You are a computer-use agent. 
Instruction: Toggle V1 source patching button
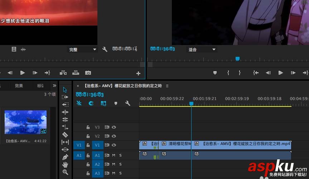[79, 145]
